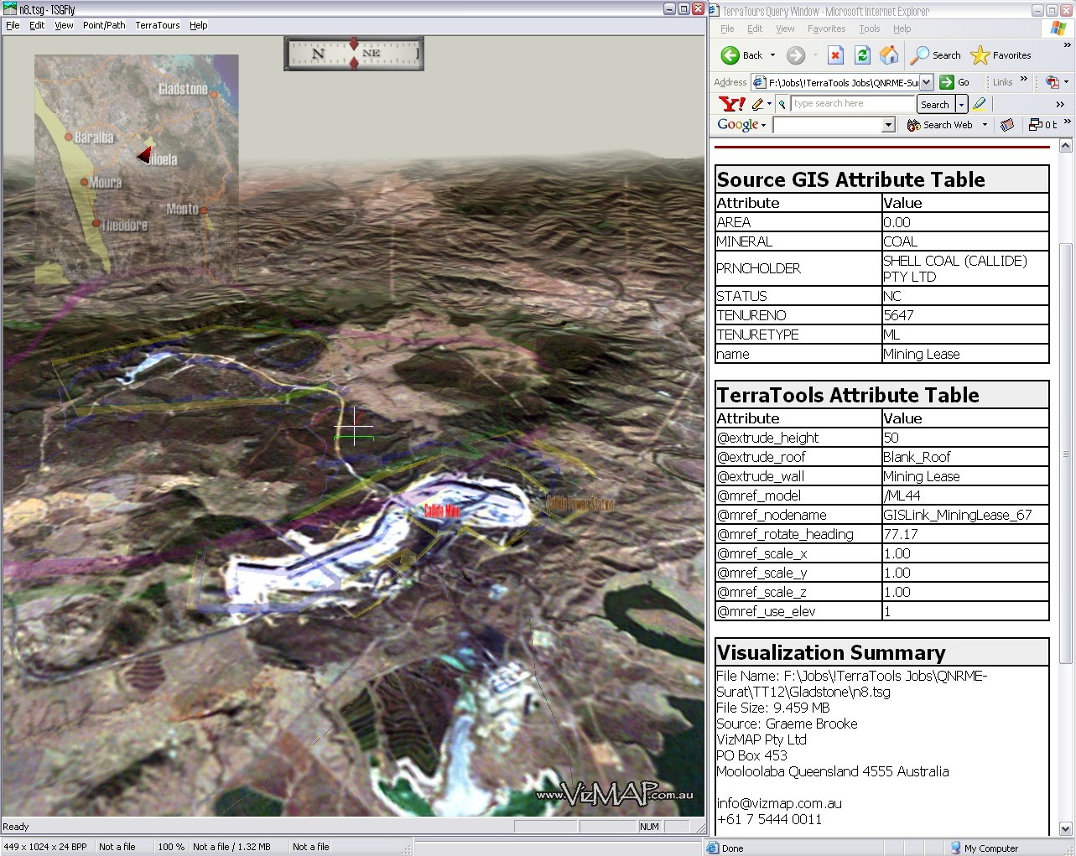Click the Google toolbar news icon
This screenshot has width=1076, height=856.
point(1007,125)
